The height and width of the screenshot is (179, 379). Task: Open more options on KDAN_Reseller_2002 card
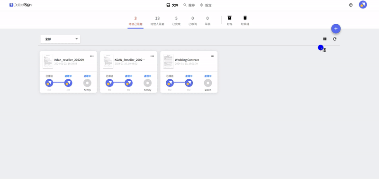(152, 56)
